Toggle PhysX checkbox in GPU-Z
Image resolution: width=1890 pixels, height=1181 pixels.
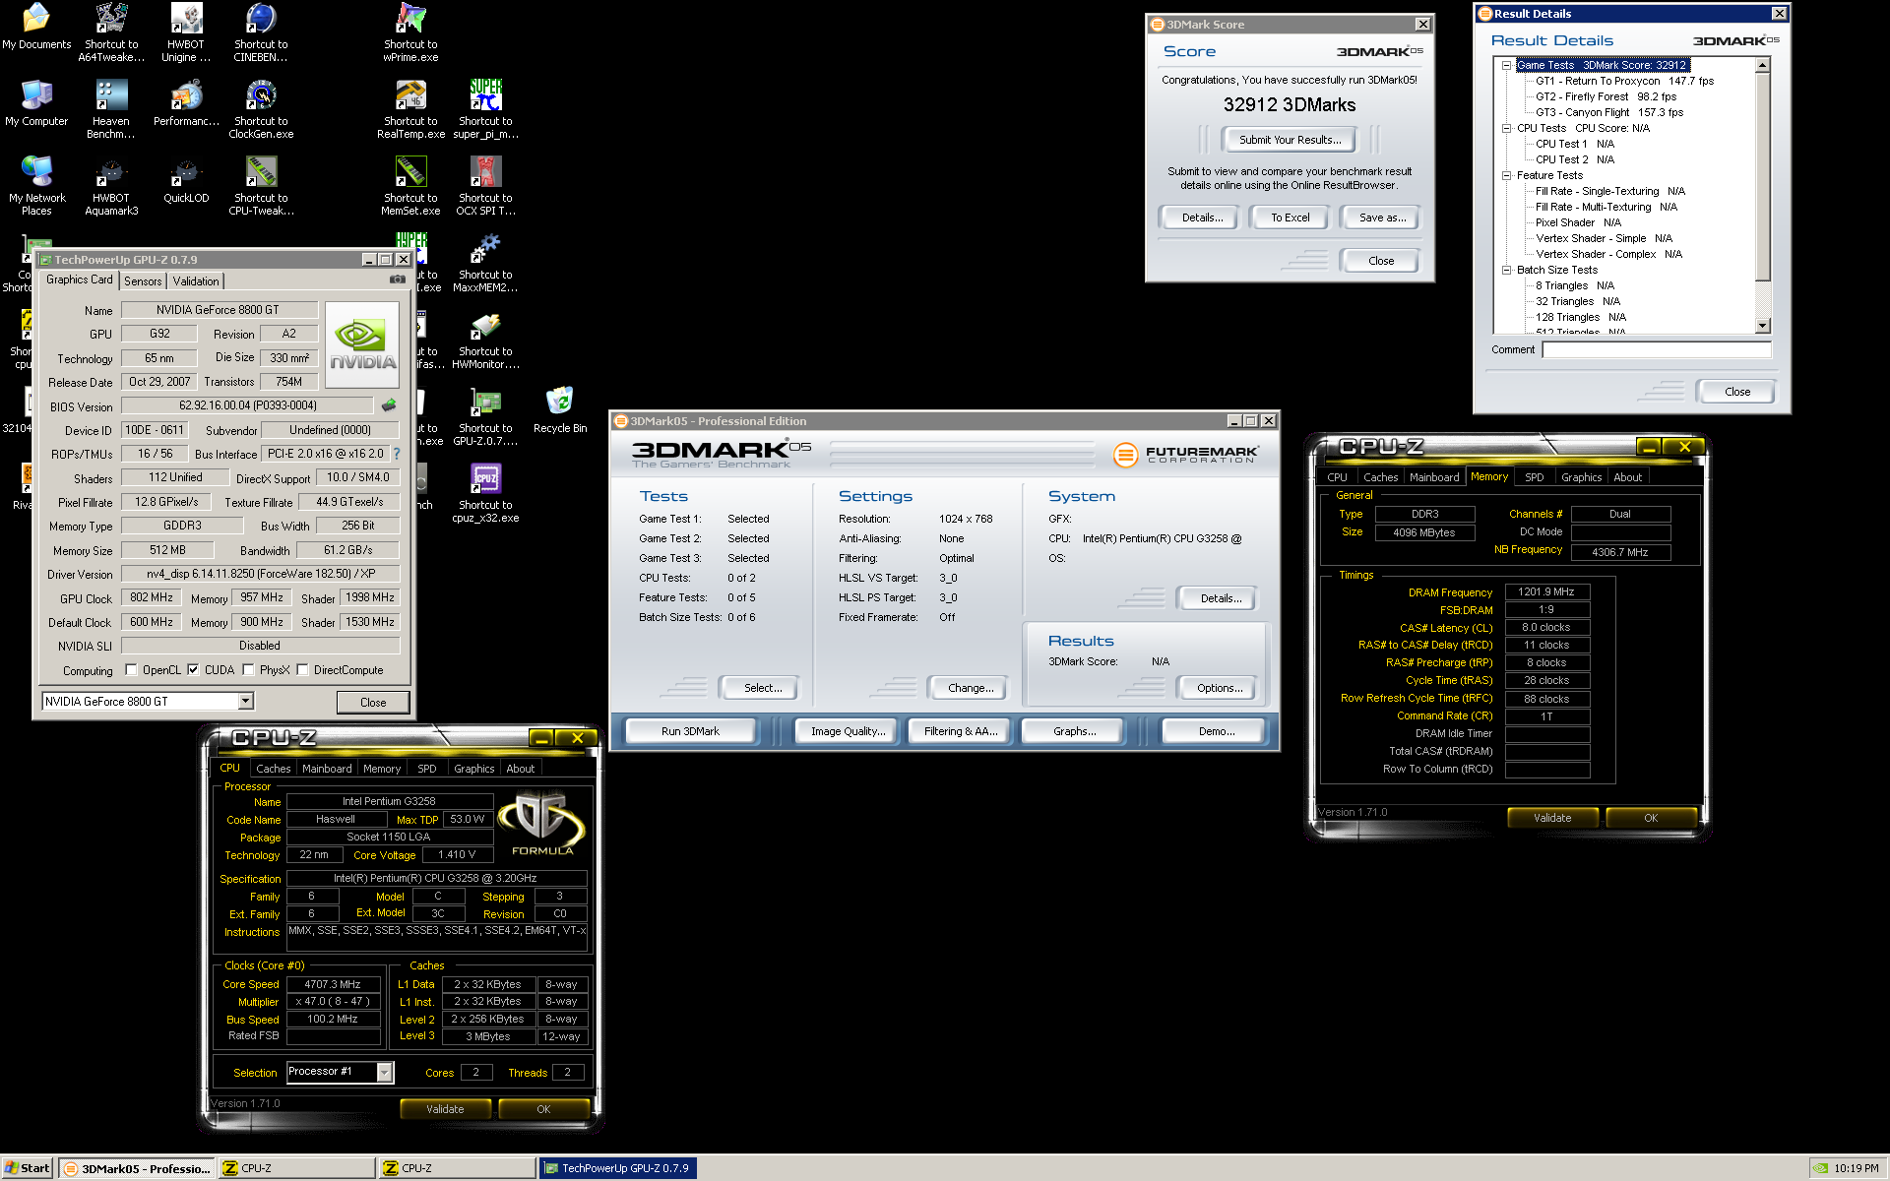(249, 670)
